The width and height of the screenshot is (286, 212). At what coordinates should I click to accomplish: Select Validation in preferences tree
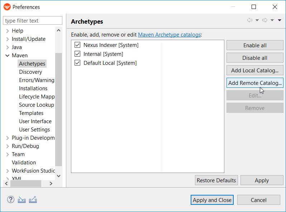point(24,163)
